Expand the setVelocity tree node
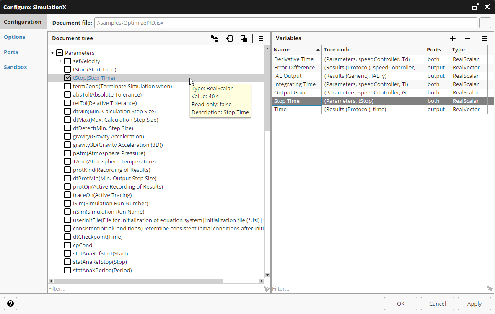Image resolution: width=495 pixels, height=314 pixels. pos(60,61)
